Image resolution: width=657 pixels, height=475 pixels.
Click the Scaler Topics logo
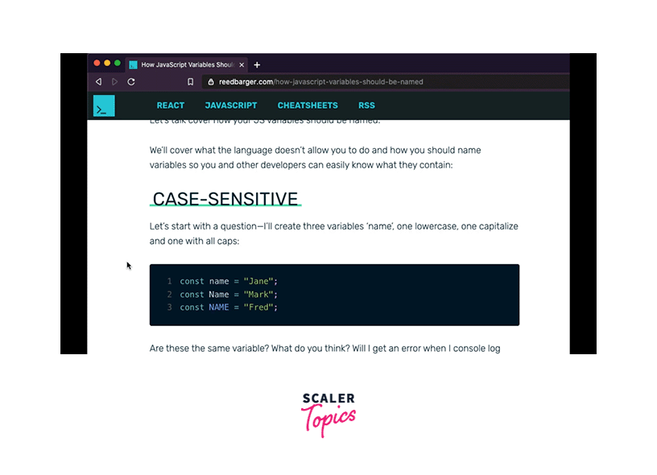(328, 414)
